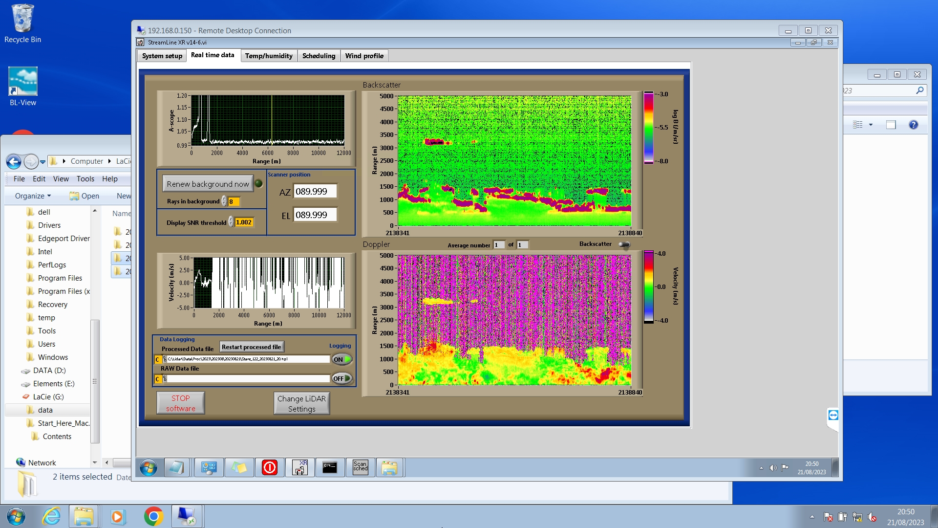938x528 pixels.
Task: Flip the Doppler Backscatter toggle switch
Action: 624,244
